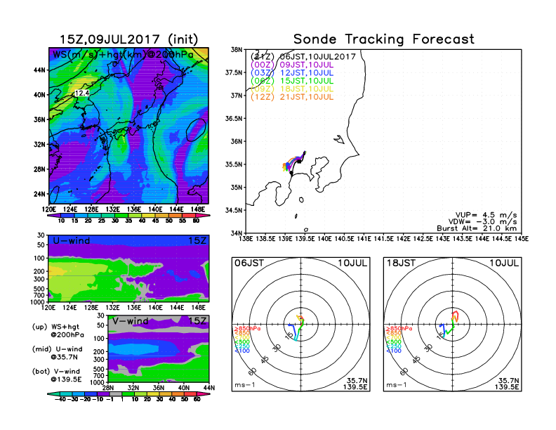
Task: Click the 12.4 contour label on the map
Action: pos(82,93)
